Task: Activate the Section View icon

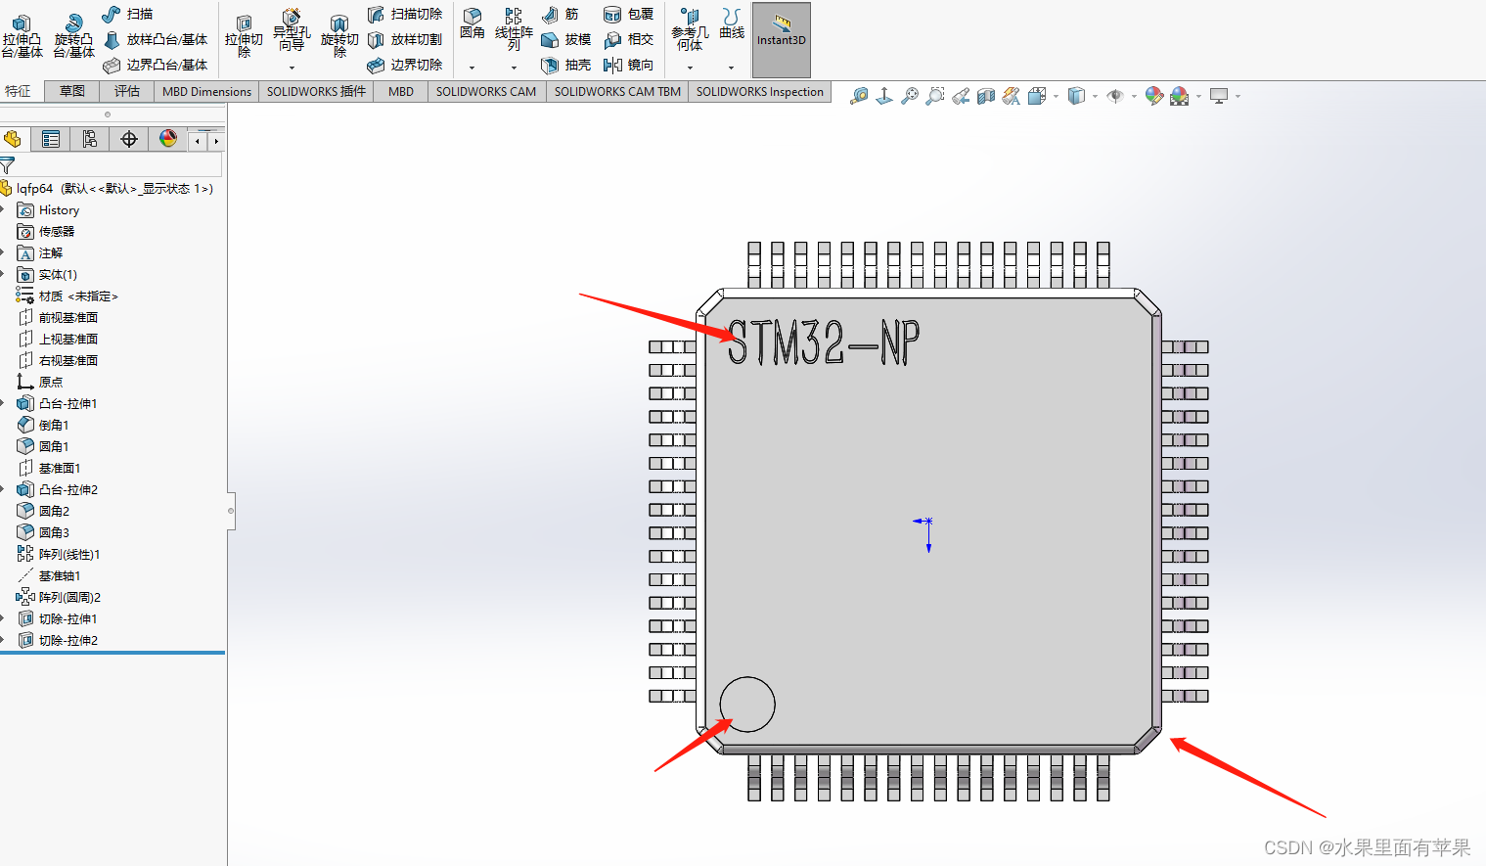Action: pos(986,96)
